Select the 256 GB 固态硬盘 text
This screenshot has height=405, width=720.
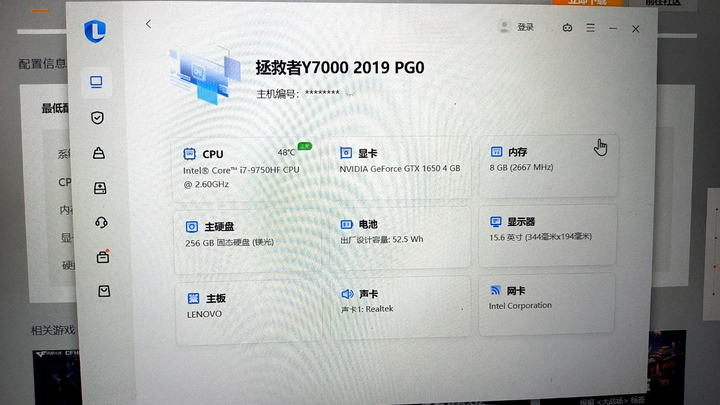point(229,243)
